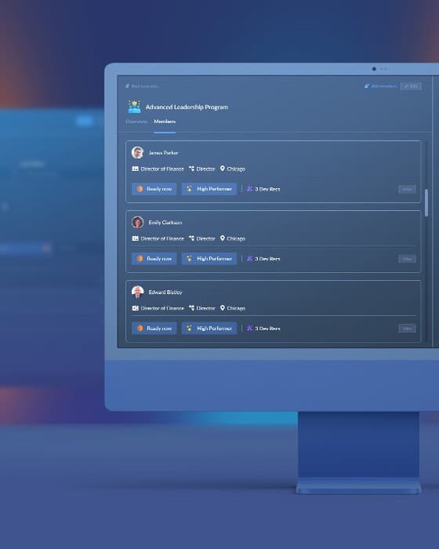Click Director of Finance text for James Parker
Screen dimensions: 439x549
click(x=162, y=169)
